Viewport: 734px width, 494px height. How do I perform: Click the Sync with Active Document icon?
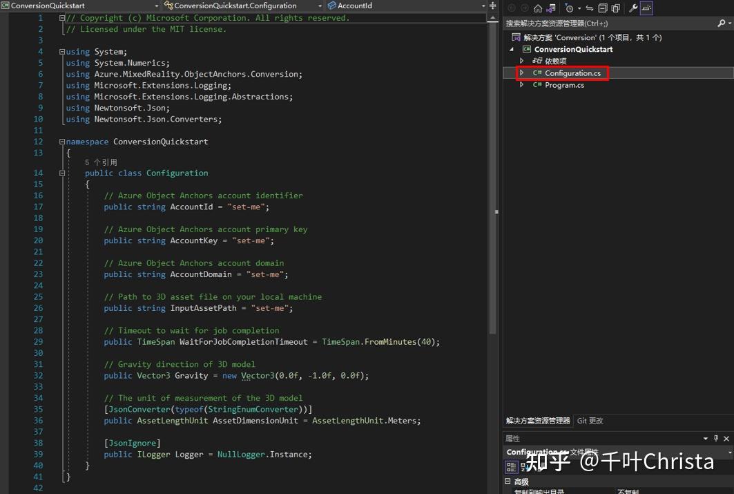(x=589, y=8)
